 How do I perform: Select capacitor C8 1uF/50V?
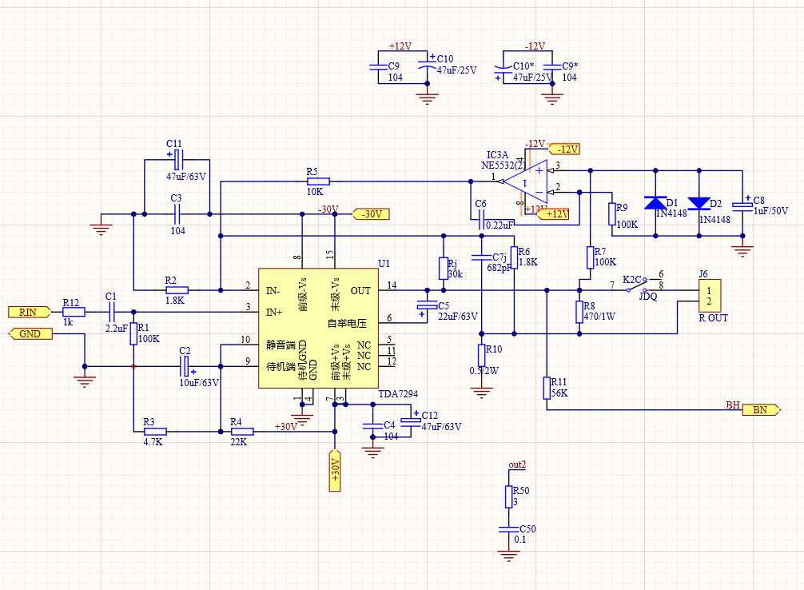(742, 205)
